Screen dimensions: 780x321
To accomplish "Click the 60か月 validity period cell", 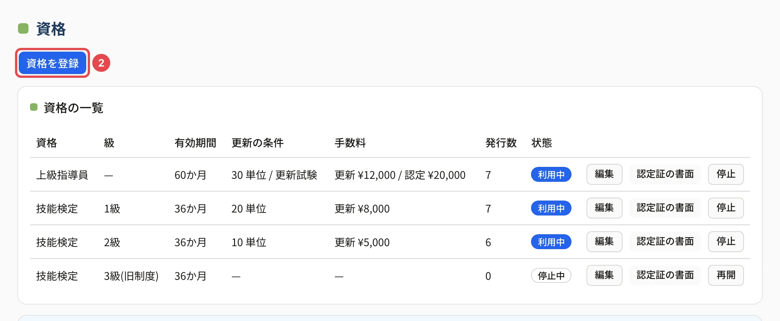I will pos(190,175).
